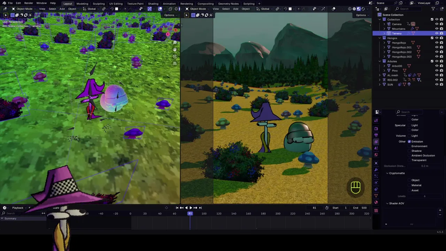Screen dimensions: 446x251
Task: Expand the RIG.002 item in outliner
Action: [x=380, y=80]
